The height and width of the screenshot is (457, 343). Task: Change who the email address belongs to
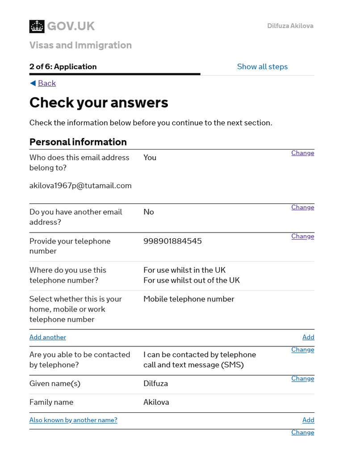(x=302, y=153)
